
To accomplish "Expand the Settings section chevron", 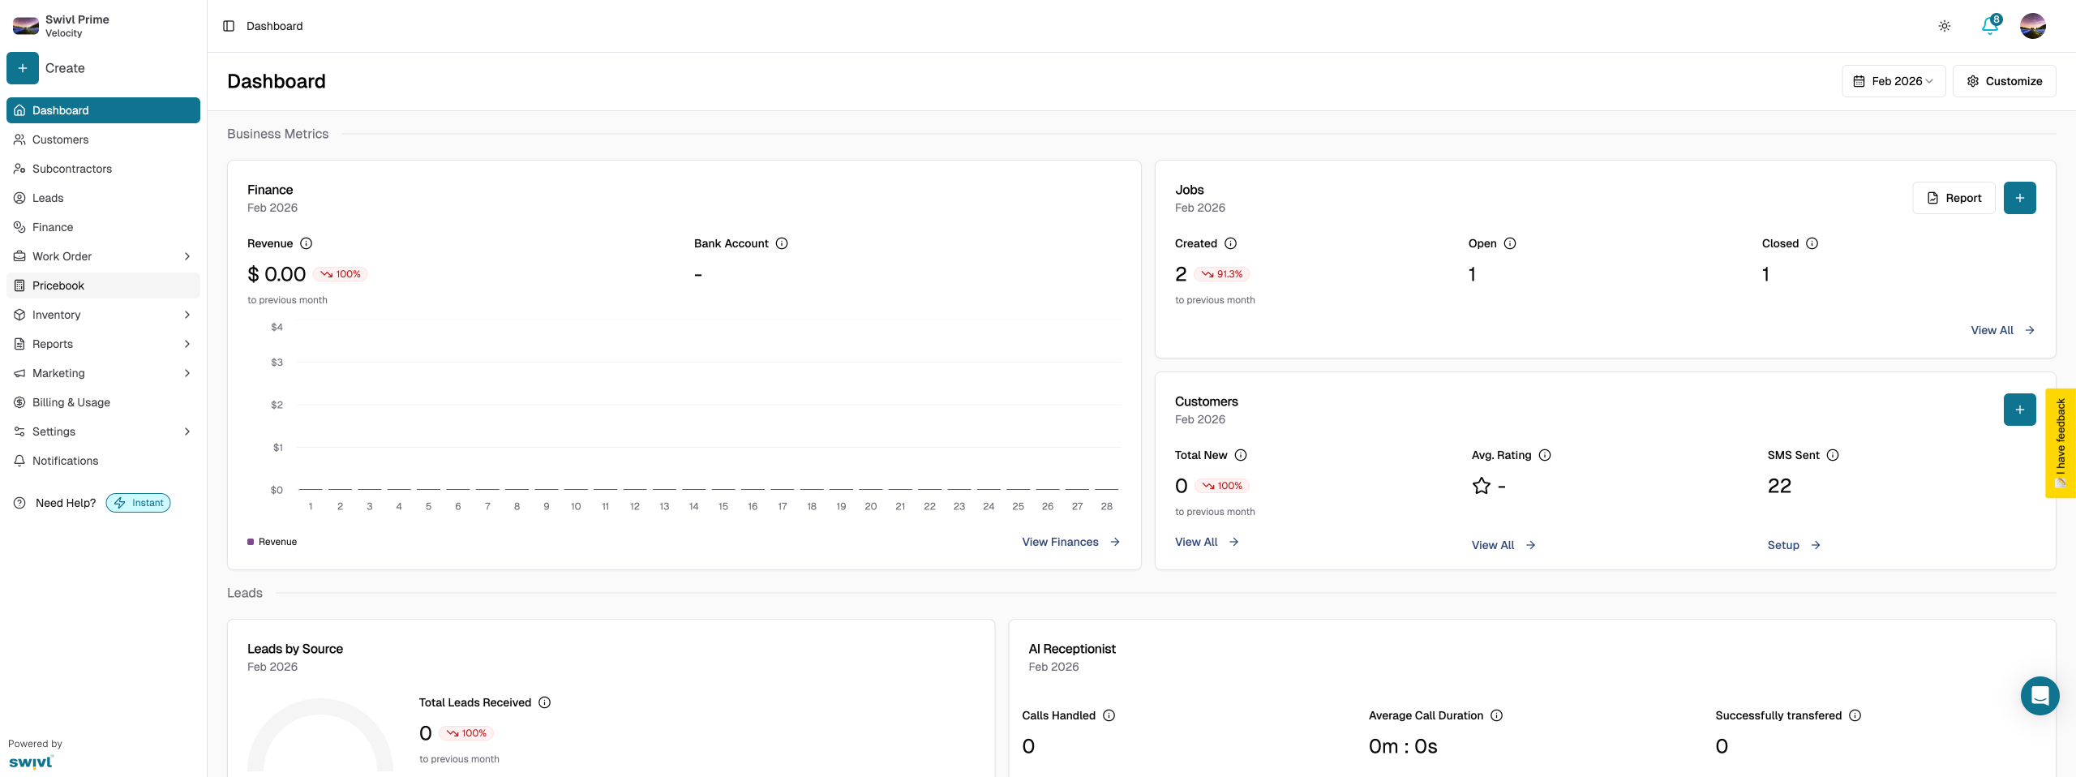I will 187,431.
